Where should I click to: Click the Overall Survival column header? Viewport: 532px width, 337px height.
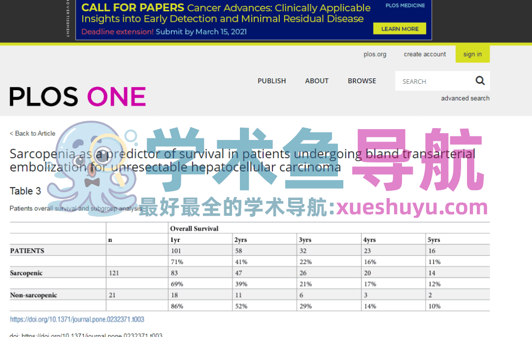(x=194, y=229)
